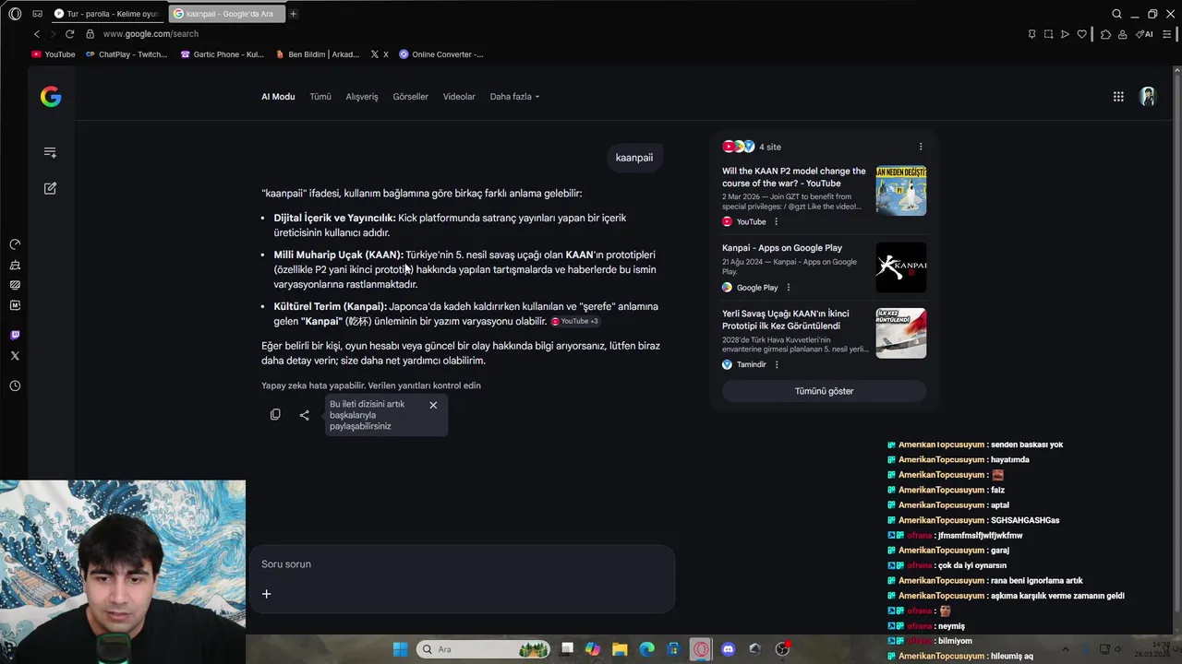The width and height of the screenshot is (1182, 664).
Task: Click the heart bookmark icon
Action: pos(1081,34)
